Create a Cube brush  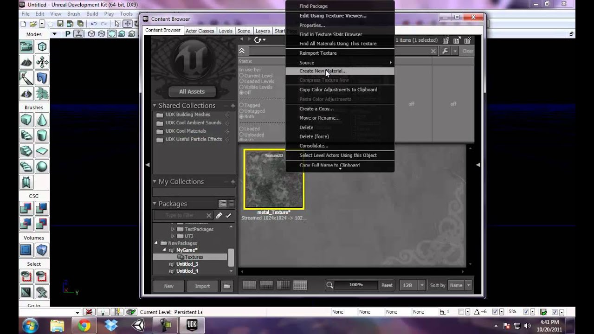[26, 120]
